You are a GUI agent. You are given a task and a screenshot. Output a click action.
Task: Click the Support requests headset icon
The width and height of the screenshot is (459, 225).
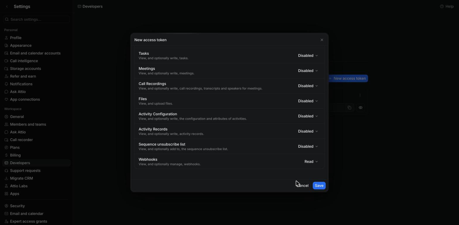(x=6, y=171)
